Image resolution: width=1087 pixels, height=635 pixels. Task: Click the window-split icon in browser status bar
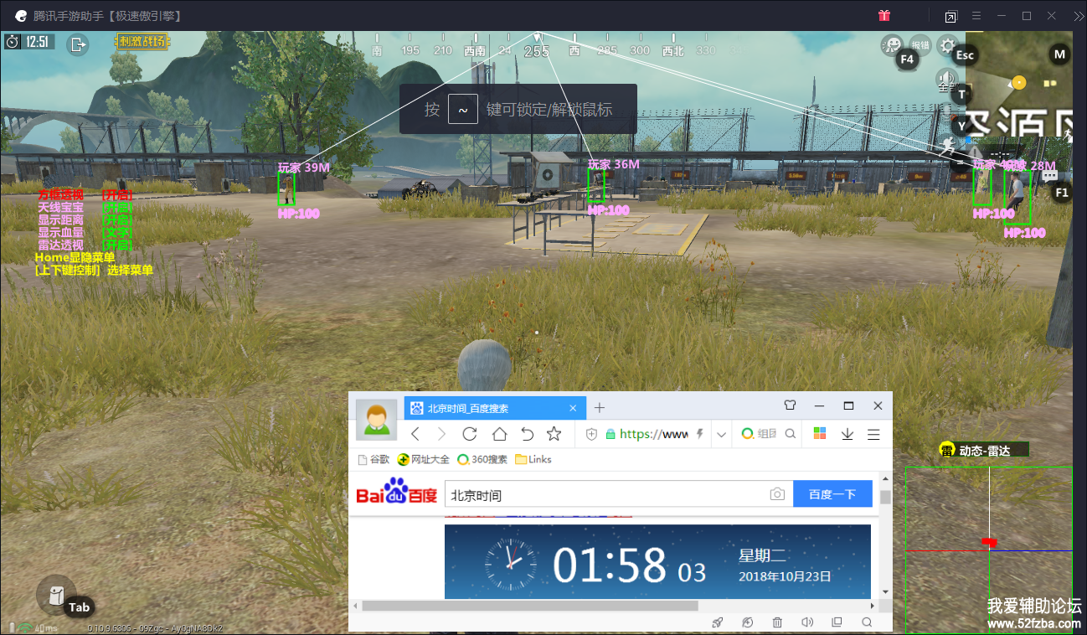click(x=837, y=622)
